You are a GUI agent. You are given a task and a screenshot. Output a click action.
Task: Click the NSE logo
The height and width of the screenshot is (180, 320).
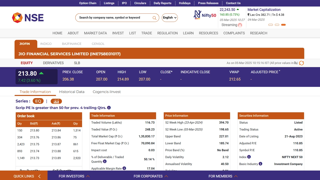[x=28, y=18]
